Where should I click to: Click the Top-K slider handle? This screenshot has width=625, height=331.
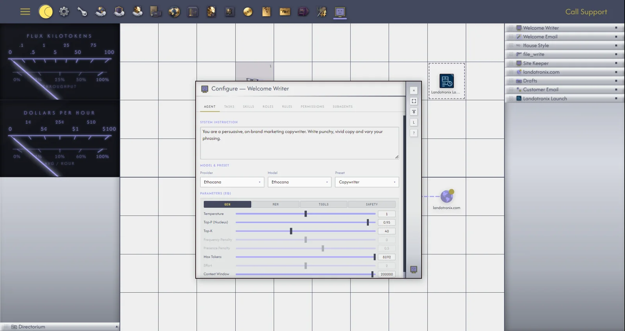point(291,231)
